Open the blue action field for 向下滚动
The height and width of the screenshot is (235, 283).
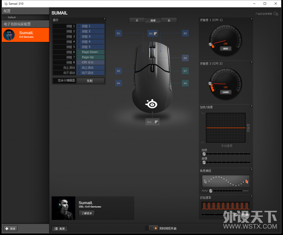click(90, 73)
